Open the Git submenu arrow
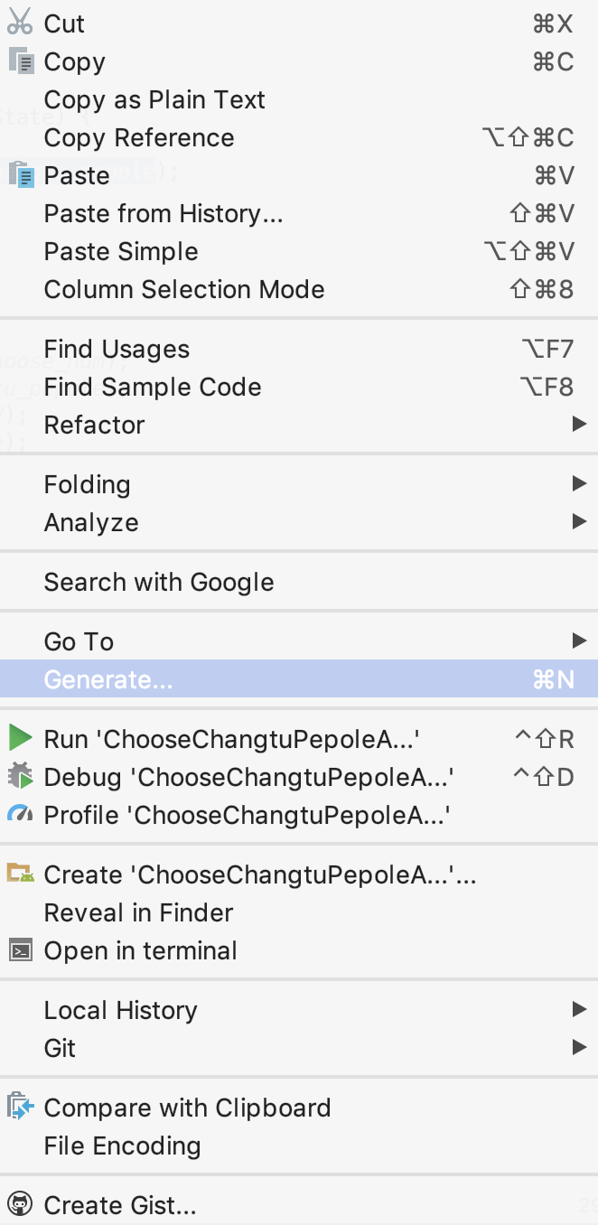This screenshot has height=1225, width=598. 579,1048
